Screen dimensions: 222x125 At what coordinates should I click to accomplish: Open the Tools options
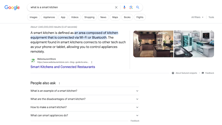[211, 17]
